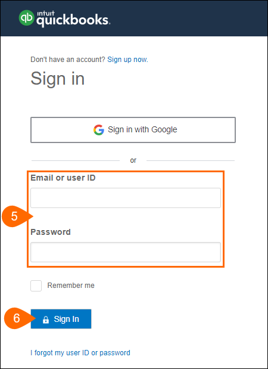Click the Remember me label text
The height and width of the screenshot is (369, 268).
[71, 286]
